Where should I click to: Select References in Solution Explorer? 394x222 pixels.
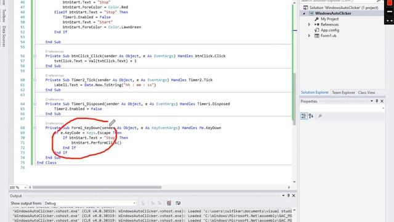click(329, 25)
